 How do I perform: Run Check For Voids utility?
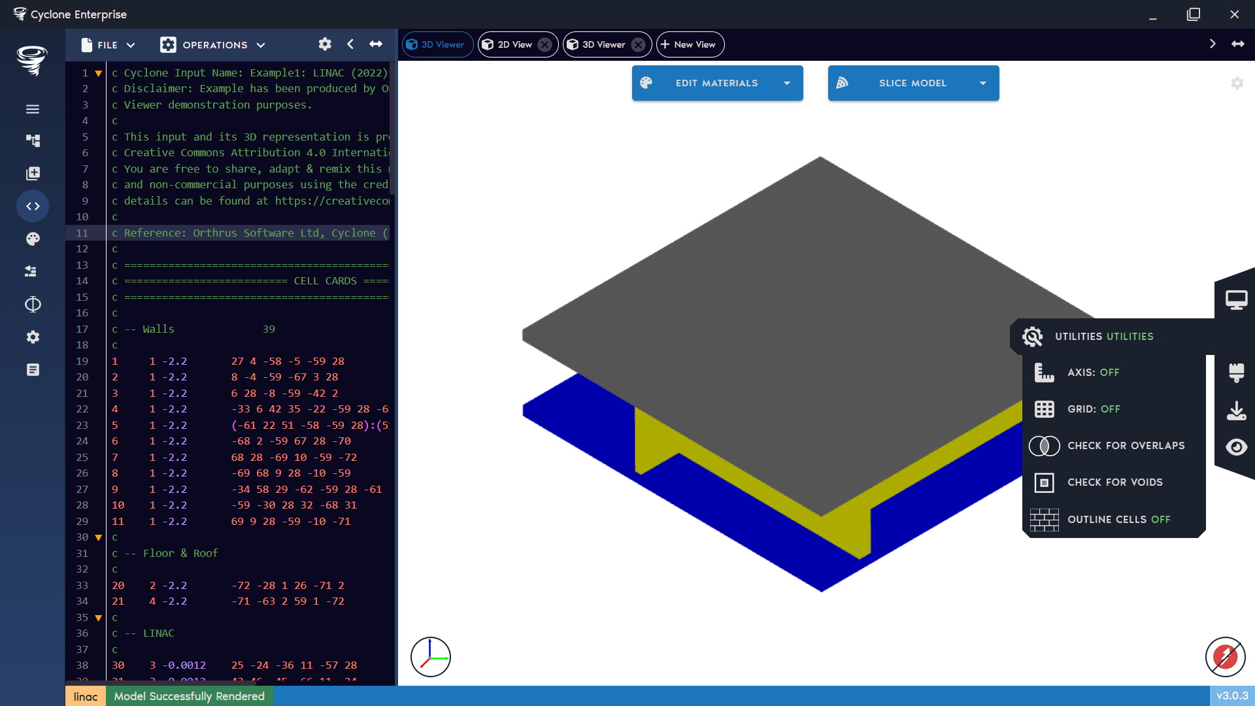[x=1115, y=482]
